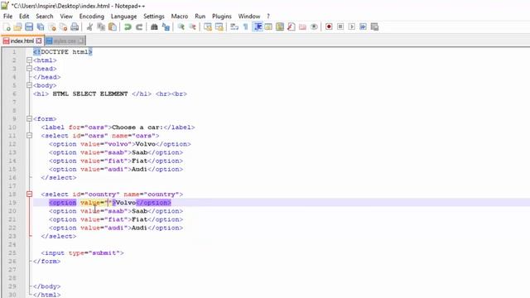
Task: Open Folder as Workspace icon
Action: point(302,27)
